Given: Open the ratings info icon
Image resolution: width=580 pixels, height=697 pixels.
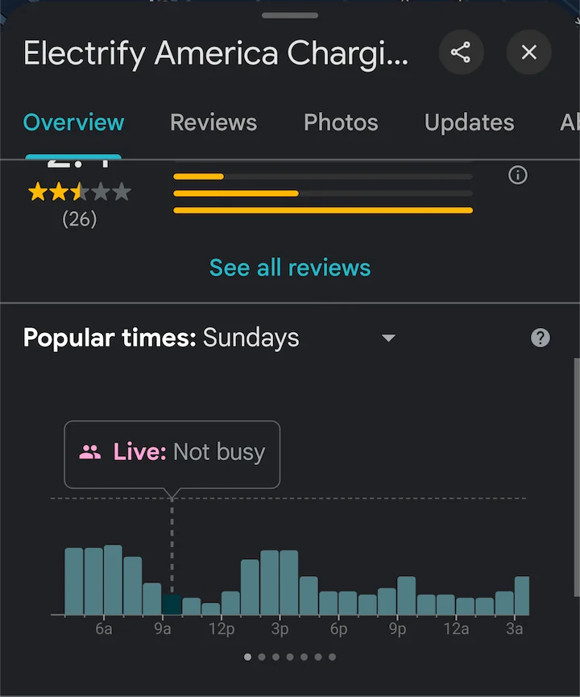Looking at the screenshot, I should coord(518,175).
